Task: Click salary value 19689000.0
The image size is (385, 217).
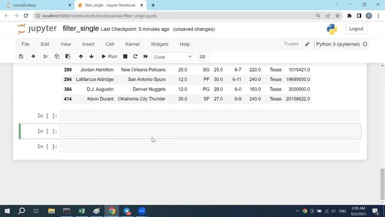Action: point(298,80)
